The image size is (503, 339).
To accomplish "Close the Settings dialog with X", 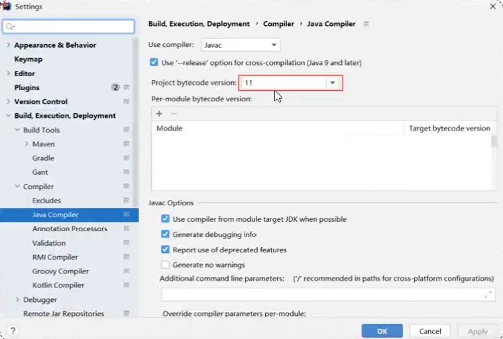I will pyautogui.click(x=493, y=7).
